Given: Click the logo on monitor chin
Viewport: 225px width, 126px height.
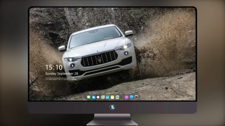Looking at the screenshot, I should tap(112, 107).
